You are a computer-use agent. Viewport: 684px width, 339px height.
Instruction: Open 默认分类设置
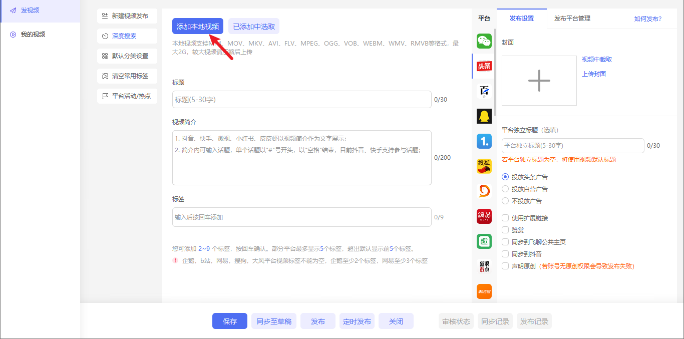click(127, 56)
